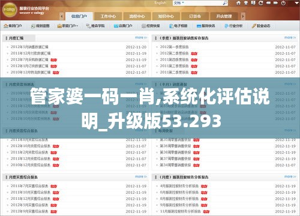Click more link in 月度实售综合报表 panel

(141, 176)
